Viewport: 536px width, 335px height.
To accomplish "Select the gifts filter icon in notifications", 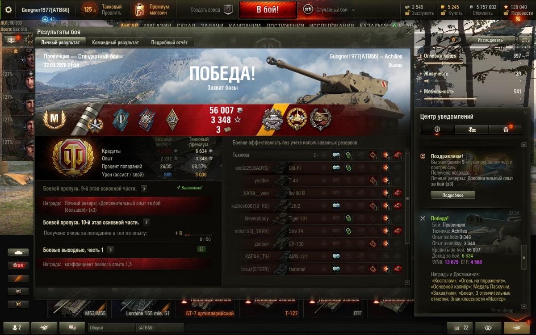I will click(506, 130).
